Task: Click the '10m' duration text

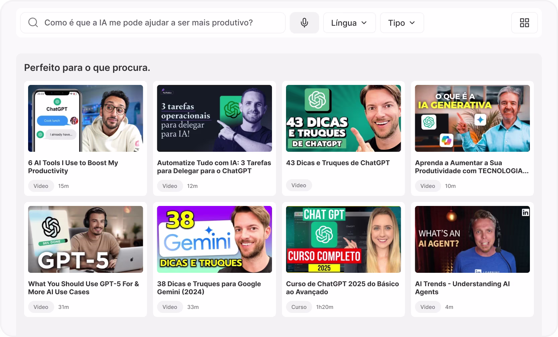Action: pyautogui.click(x=451, y=186)
